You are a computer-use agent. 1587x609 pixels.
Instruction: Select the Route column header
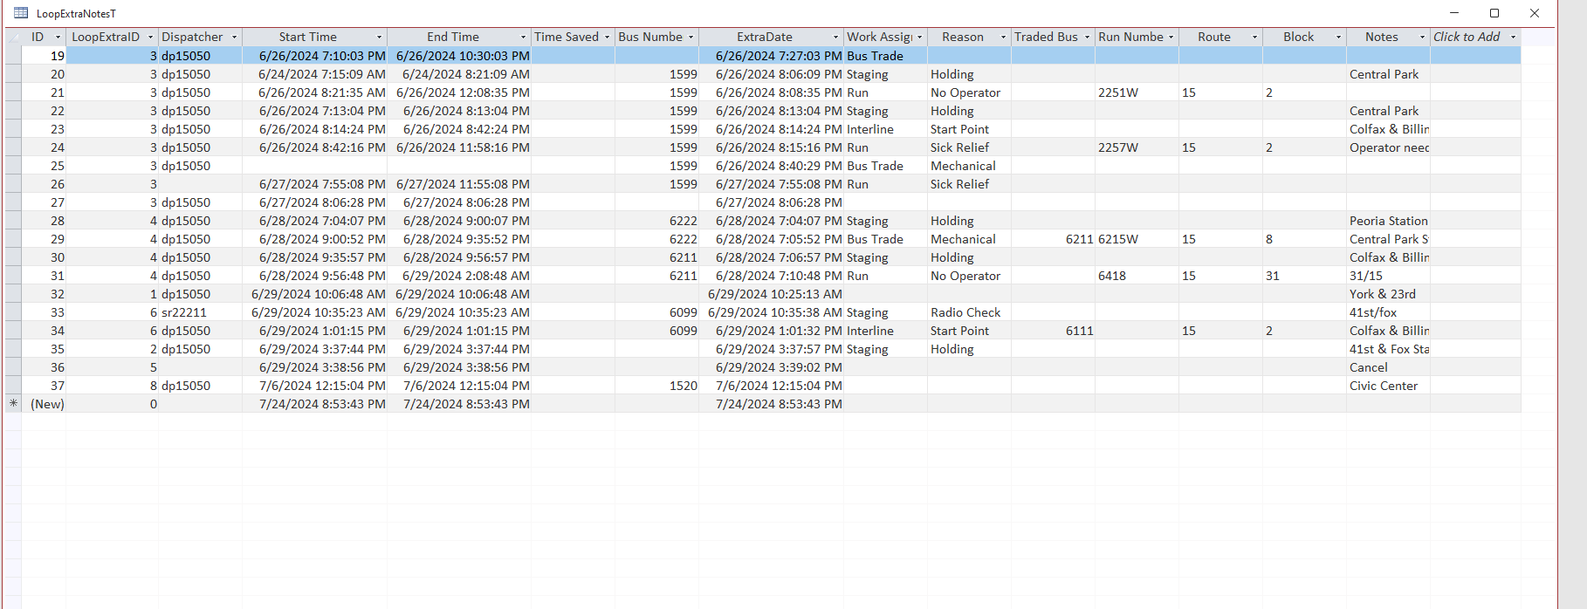[1214, 37]
